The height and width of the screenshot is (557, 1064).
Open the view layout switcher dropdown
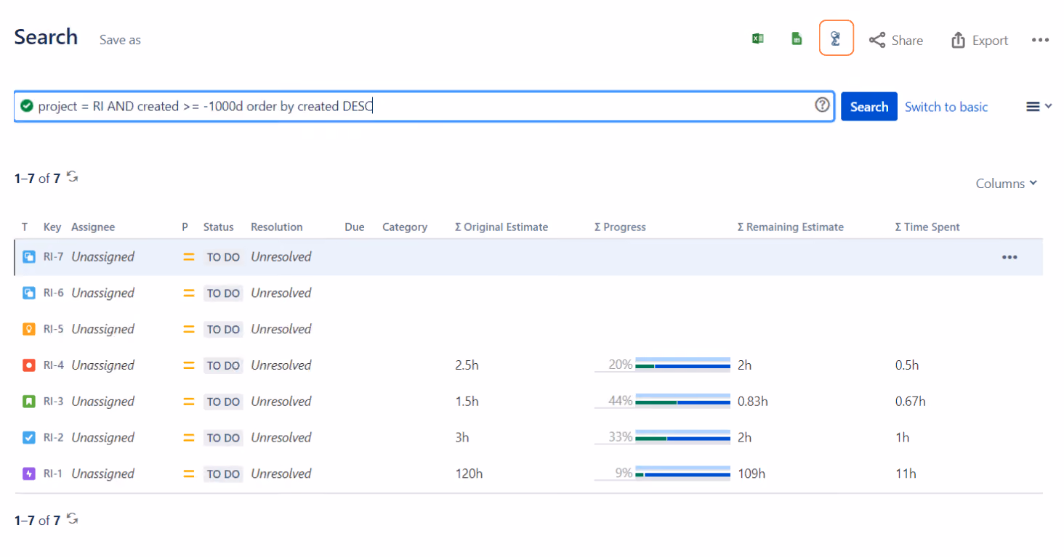coord(1039,107)
